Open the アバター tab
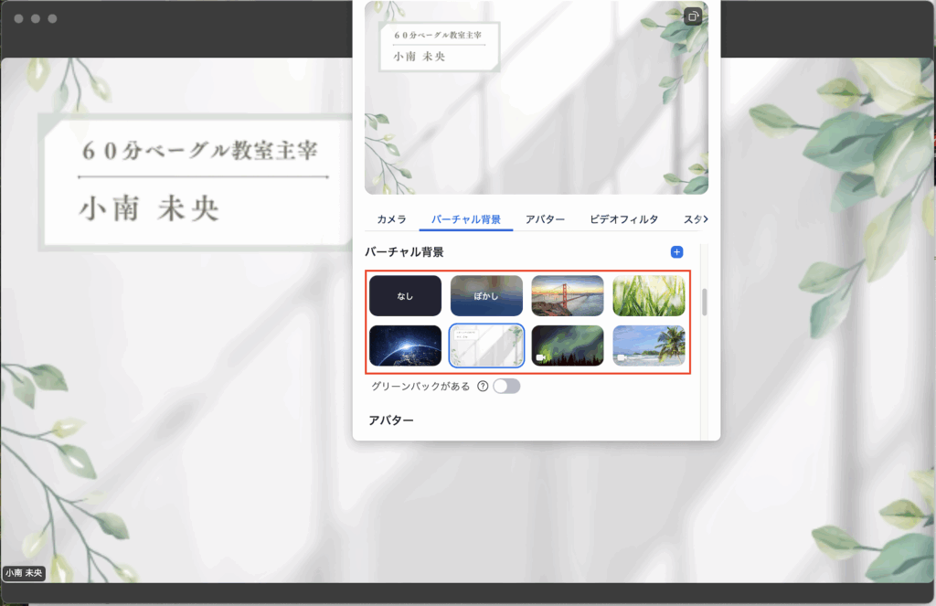Viewport: 936px width, 606px height. tap(545, 219)
